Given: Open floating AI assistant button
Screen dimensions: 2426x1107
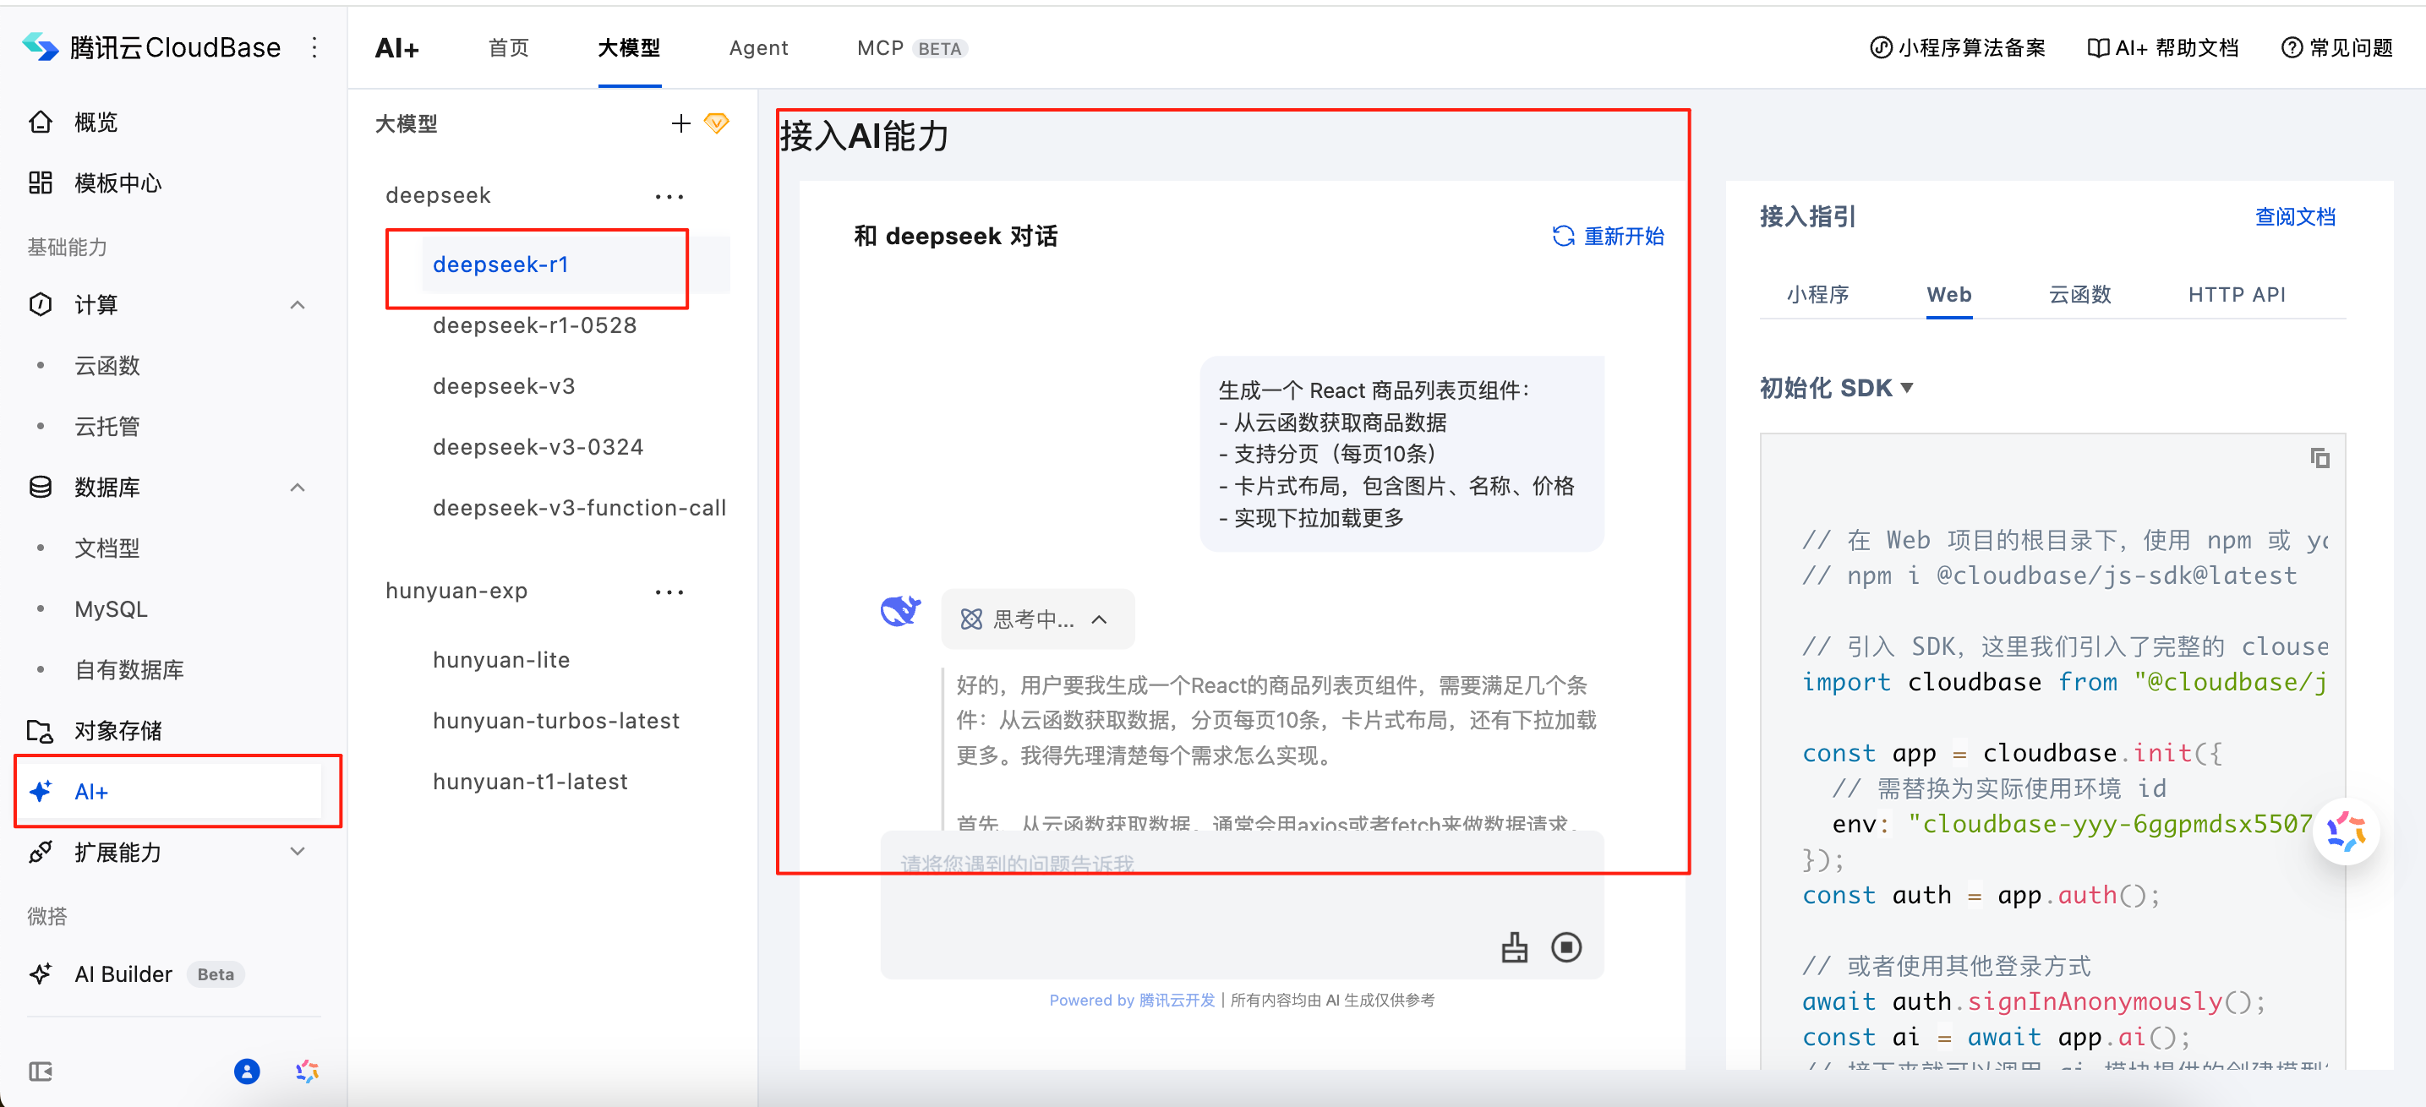Looking at the screenshot, I should coord(2346,832).
